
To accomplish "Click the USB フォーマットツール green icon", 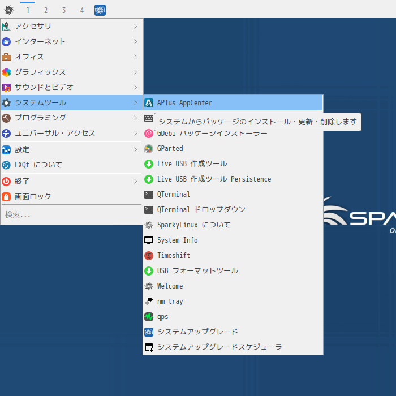I will pos(149,271).
